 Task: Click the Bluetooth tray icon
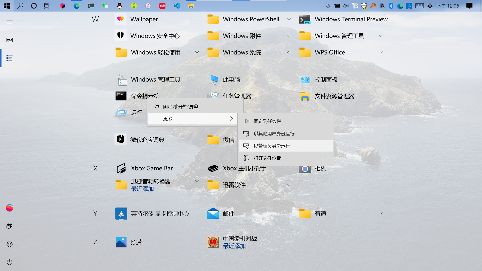391,6
